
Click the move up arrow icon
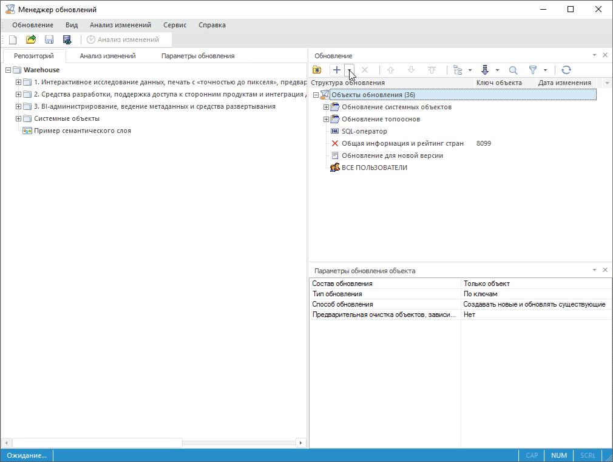point(390,70)
